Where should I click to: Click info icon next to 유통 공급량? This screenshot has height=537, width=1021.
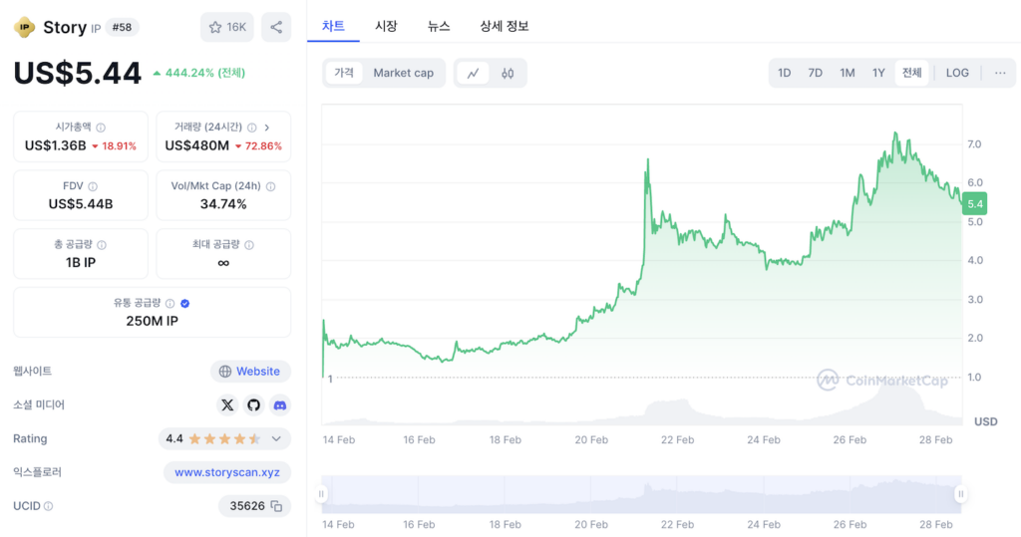(170, 303)
